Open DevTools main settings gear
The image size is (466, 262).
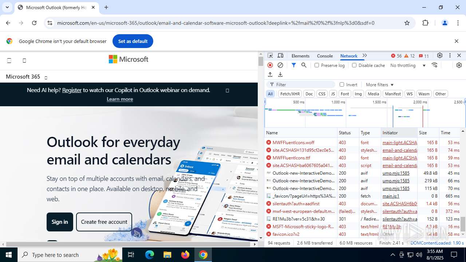coord(440,56)
